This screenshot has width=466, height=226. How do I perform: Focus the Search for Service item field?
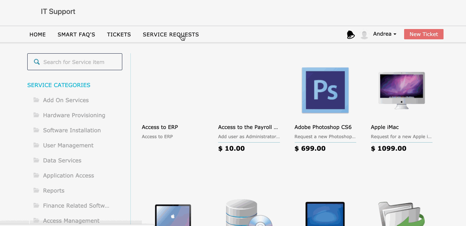[x=75, y=62]
